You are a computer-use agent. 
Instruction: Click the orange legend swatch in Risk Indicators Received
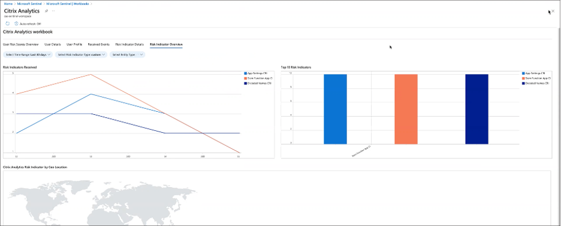(x=245, y=78)
